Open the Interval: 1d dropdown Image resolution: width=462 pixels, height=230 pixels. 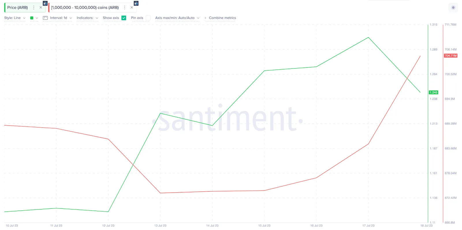(x=61, y=18)
